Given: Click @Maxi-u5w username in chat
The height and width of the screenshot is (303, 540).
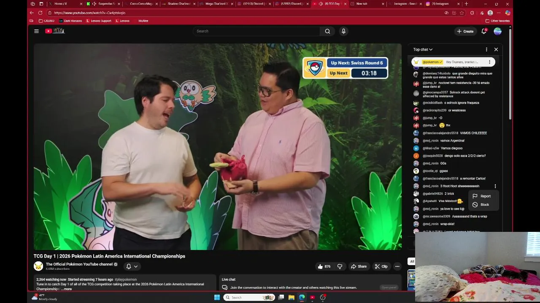Looking at the screenshot, I should 431,148.
